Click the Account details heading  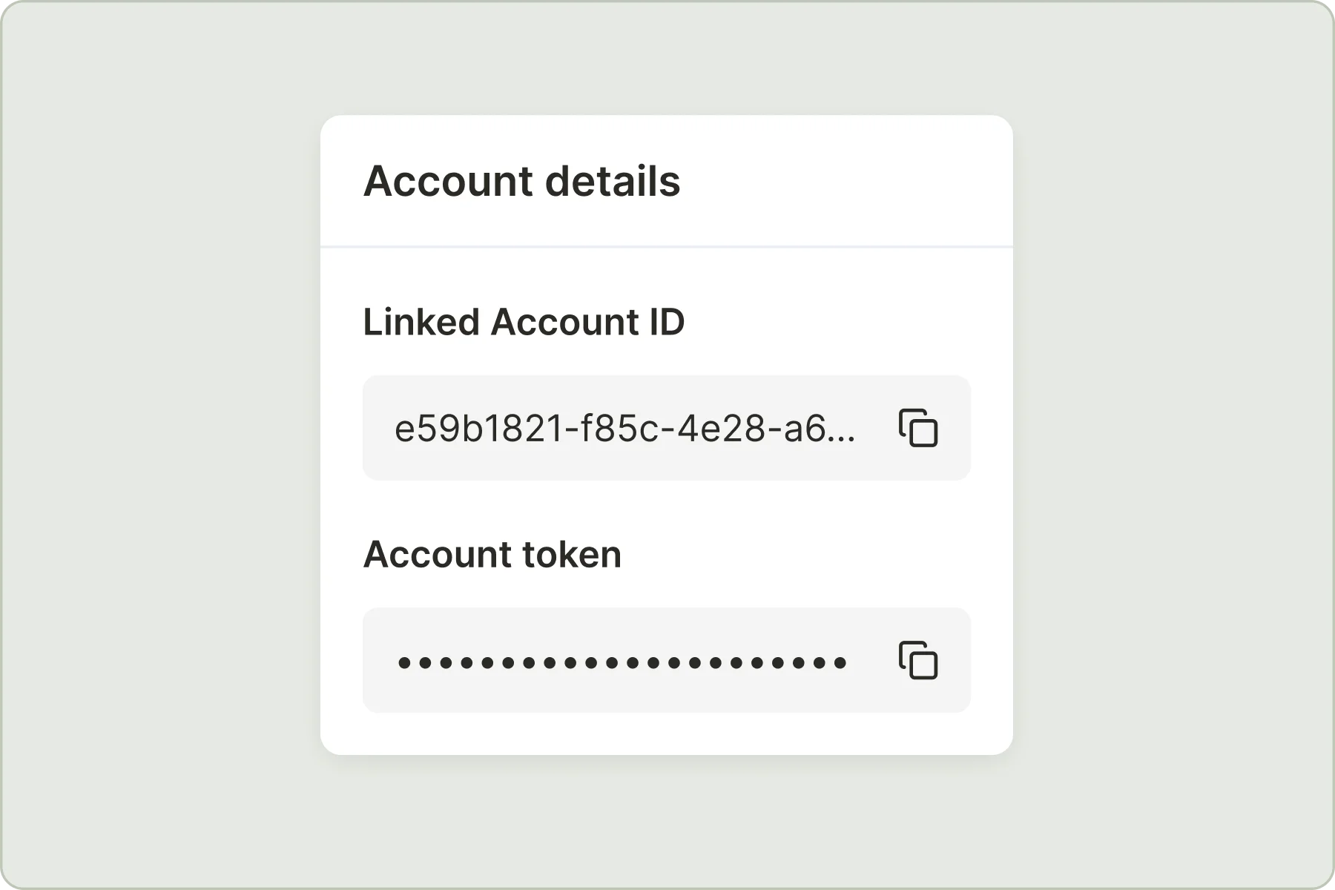pyautogui.click(x=521, y=180)
